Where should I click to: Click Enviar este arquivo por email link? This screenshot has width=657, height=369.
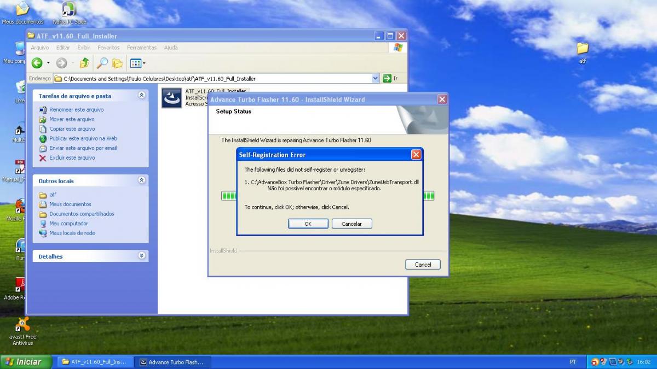pyautogui.click(x=83, y=148)
